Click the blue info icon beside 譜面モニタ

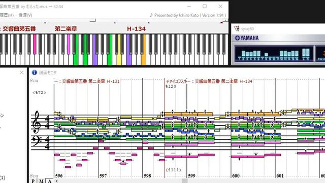point(34,72)
